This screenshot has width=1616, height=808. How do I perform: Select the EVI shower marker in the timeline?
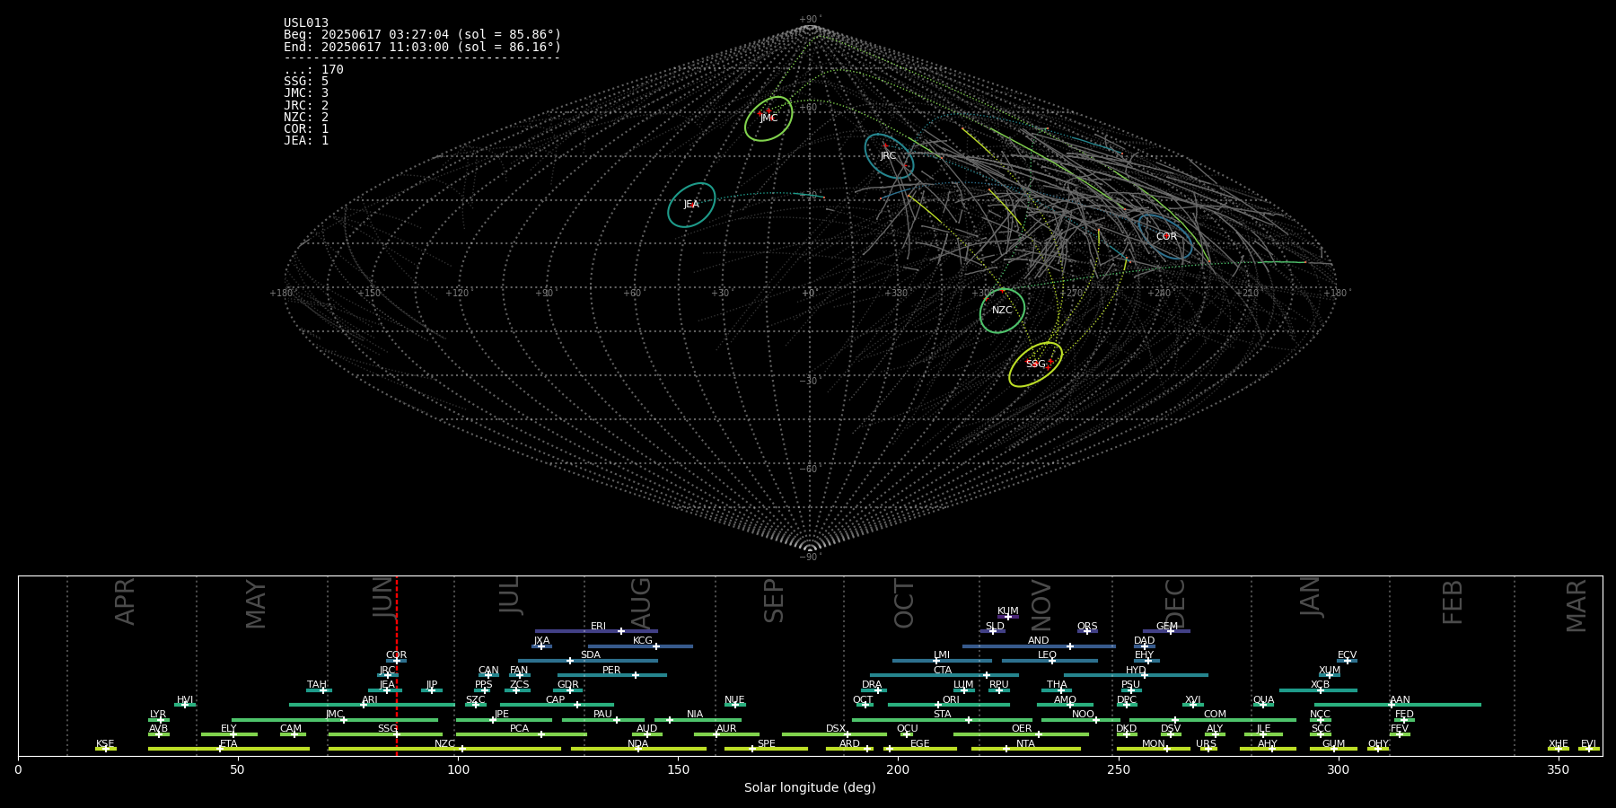pos(1588,749)
